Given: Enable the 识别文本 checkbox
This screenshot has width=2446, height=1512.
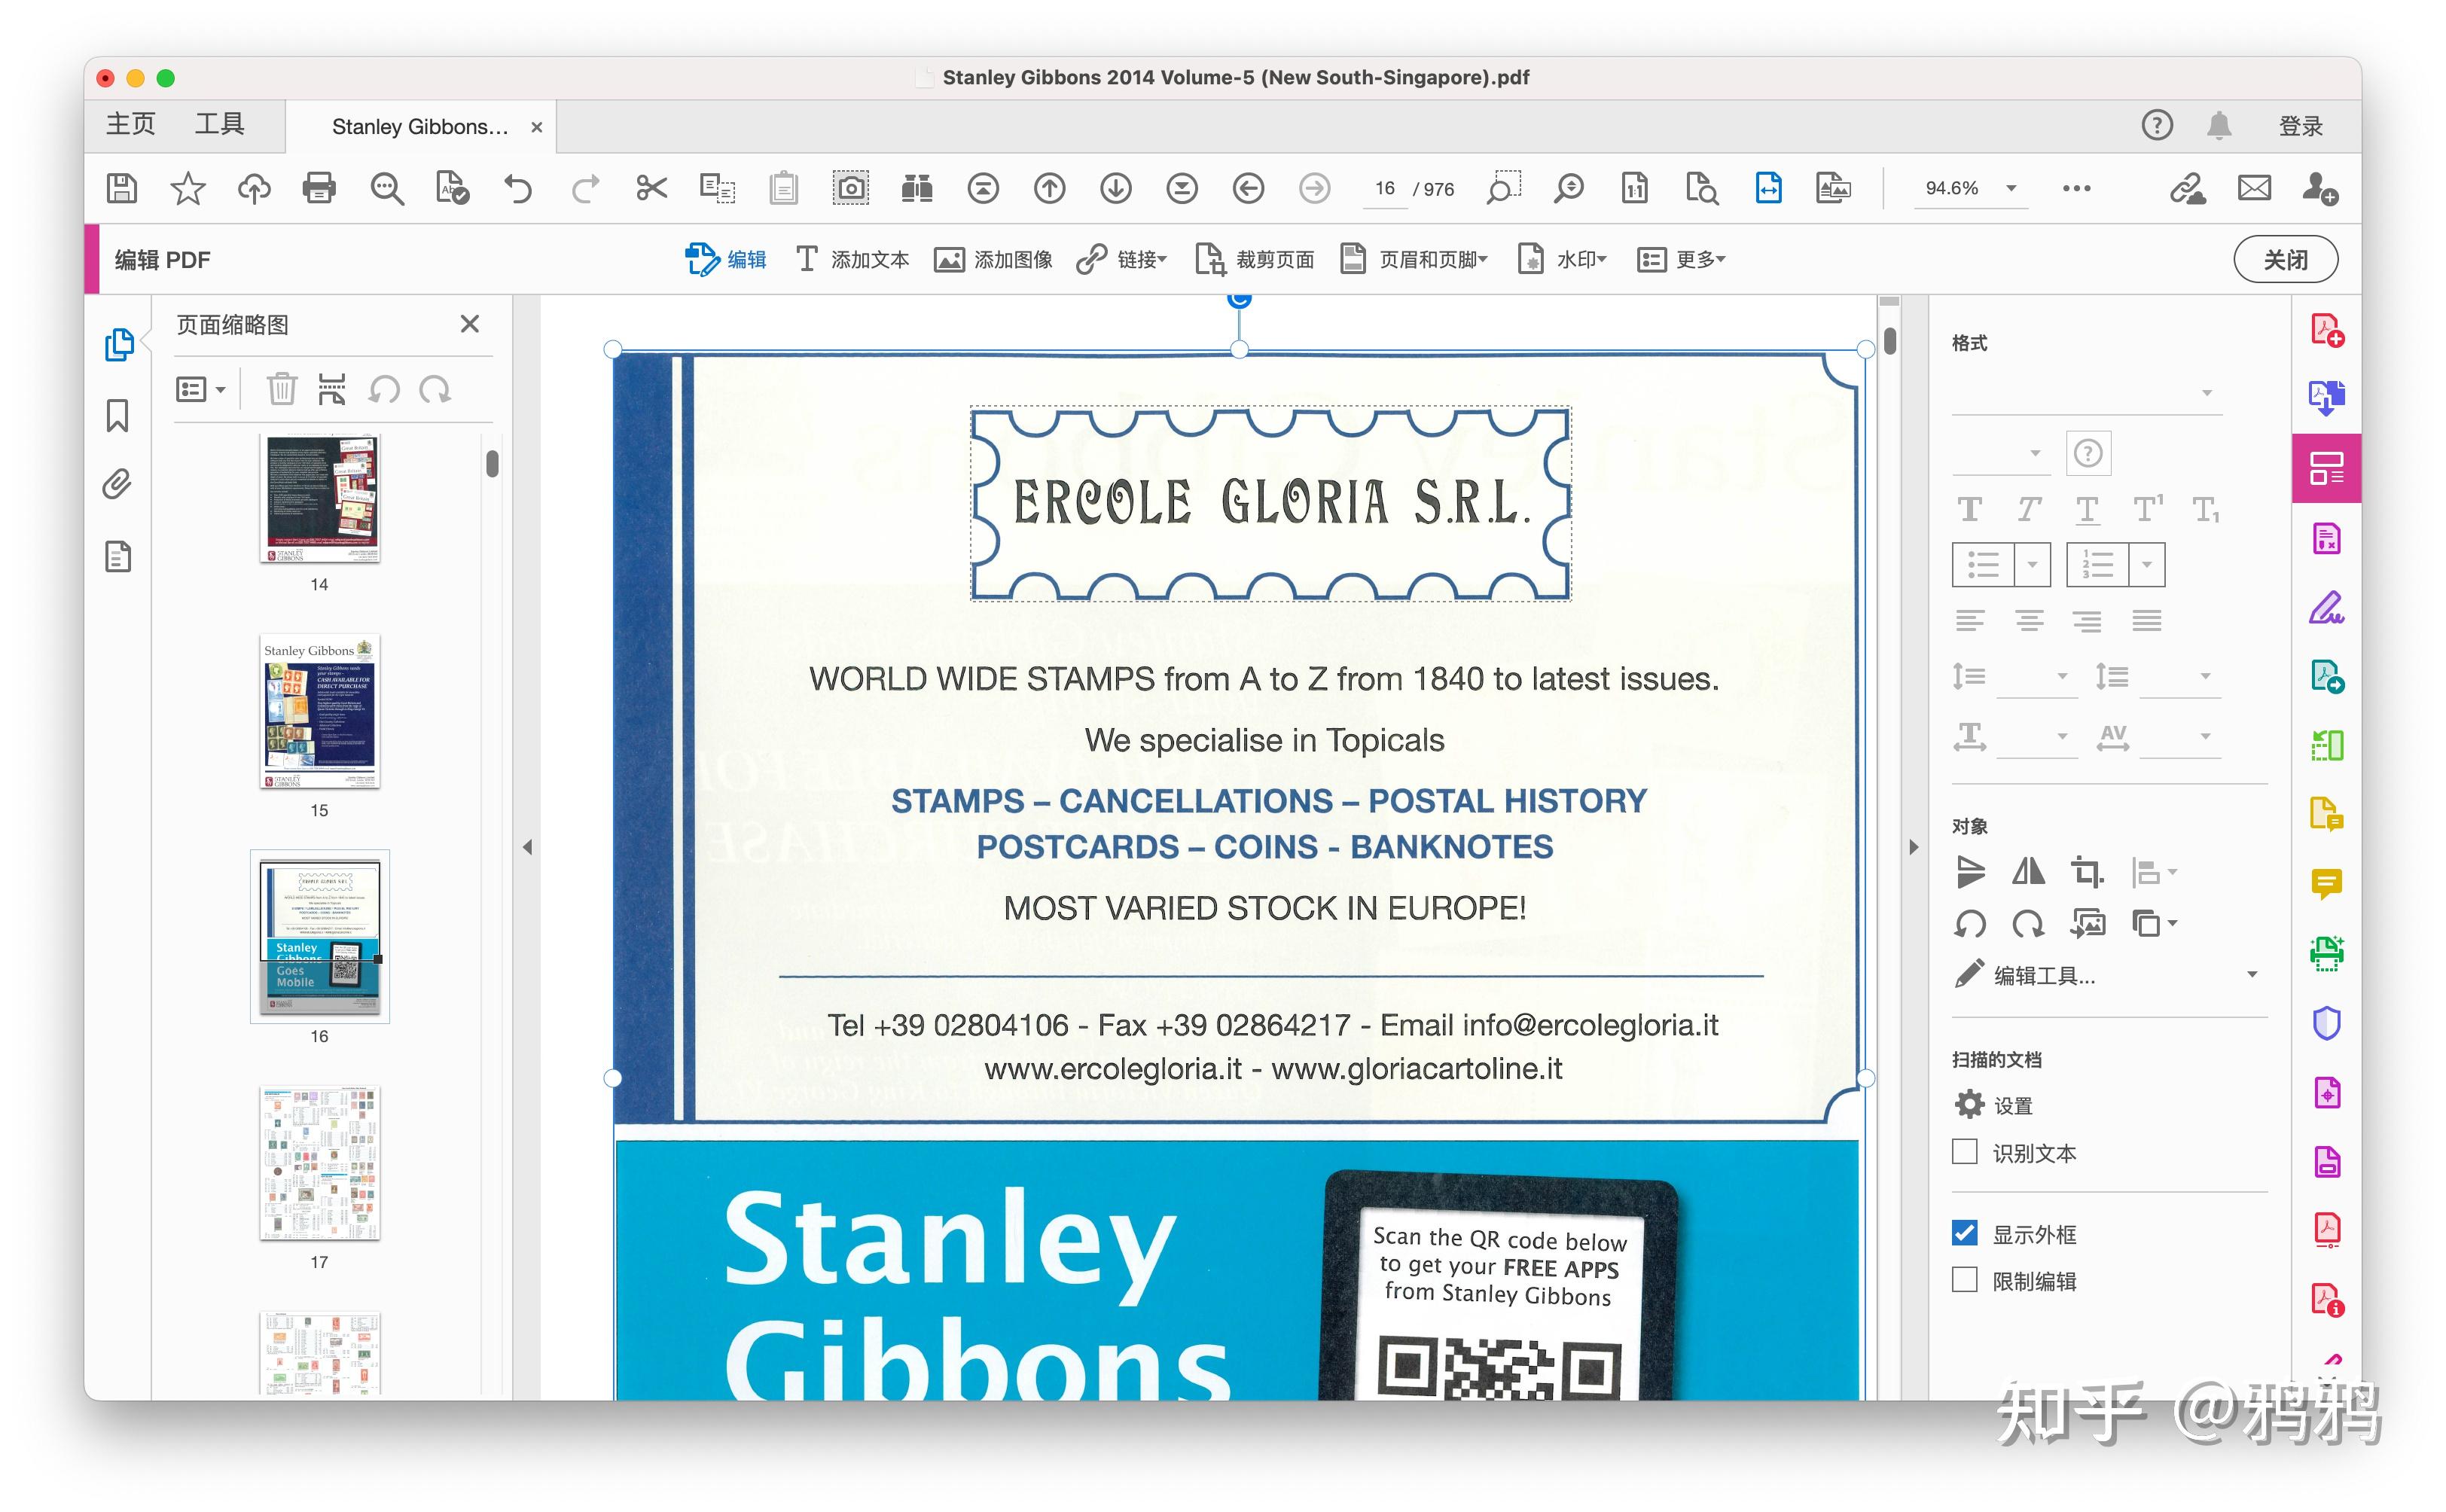Looking at the screenshot, I should click(x=1964, y=1152).
